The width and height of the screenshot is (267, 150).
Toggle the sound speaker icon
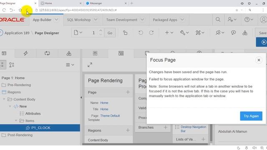pos(254,148)
